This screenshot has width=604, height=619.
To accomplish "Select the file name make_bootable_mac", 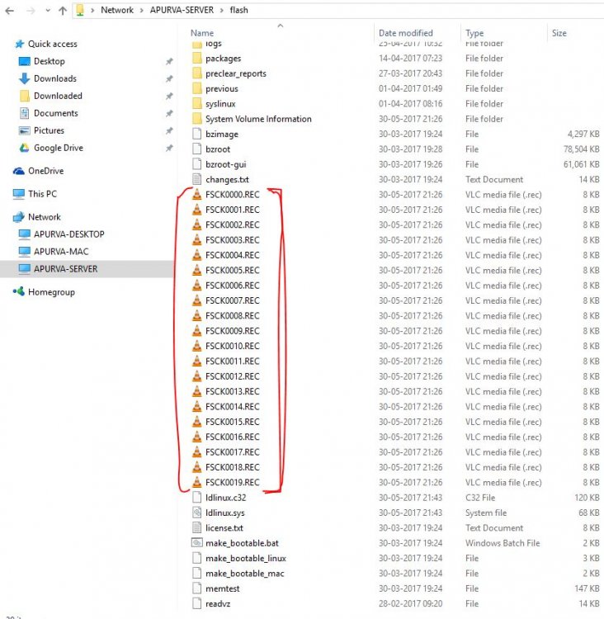I will pyautogui.click(x=245, y=574).
